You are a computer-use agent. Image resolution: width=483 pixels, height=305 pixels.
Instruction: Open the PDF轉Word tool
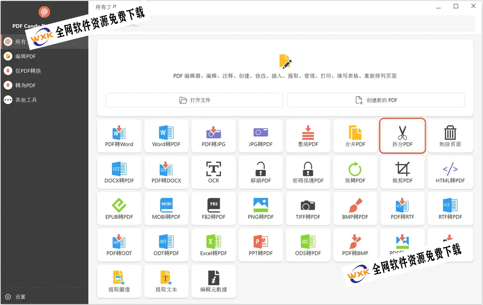point(119,136)
